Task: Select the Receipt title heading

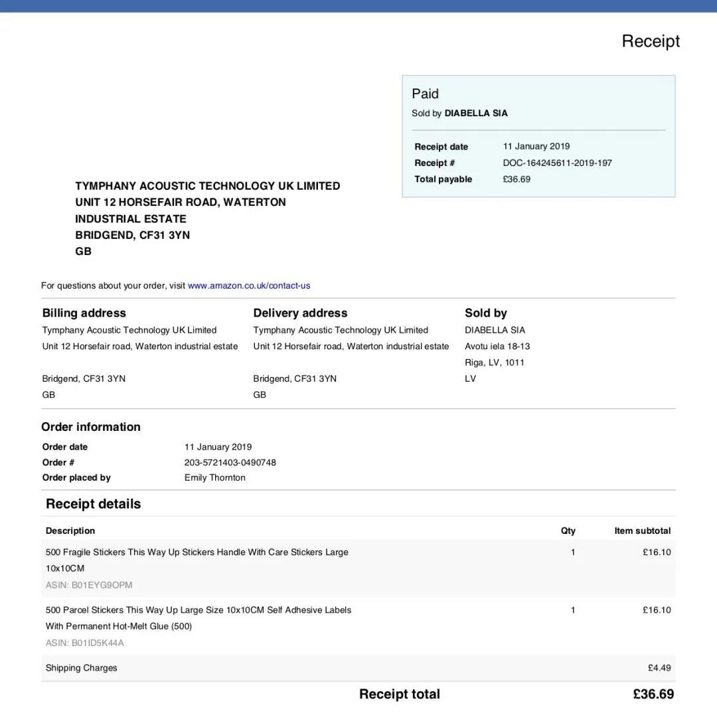Action: click(650, 41)
